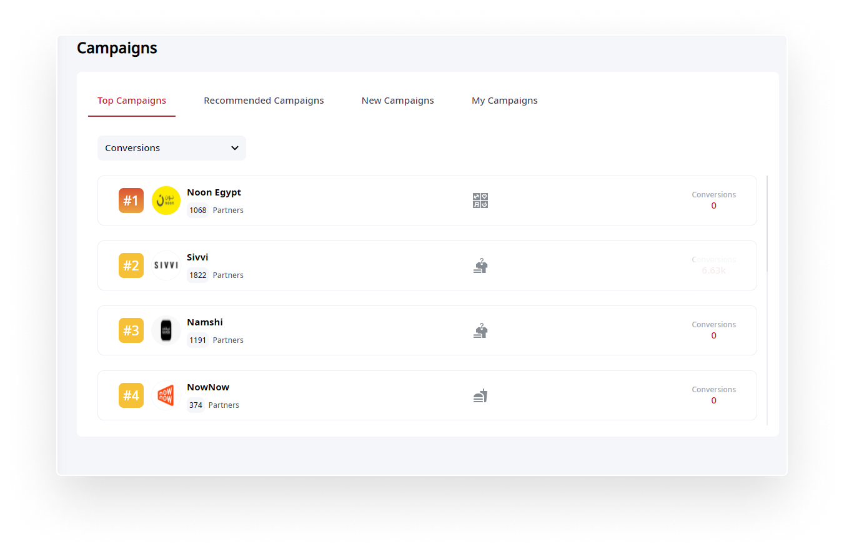Click the #2 rank badge
Screen dimensions: 844x554
(131, 265)
